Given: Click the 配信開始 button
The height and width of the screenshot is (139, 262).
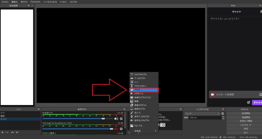Looking at the screenshot, I should point(246,113).
